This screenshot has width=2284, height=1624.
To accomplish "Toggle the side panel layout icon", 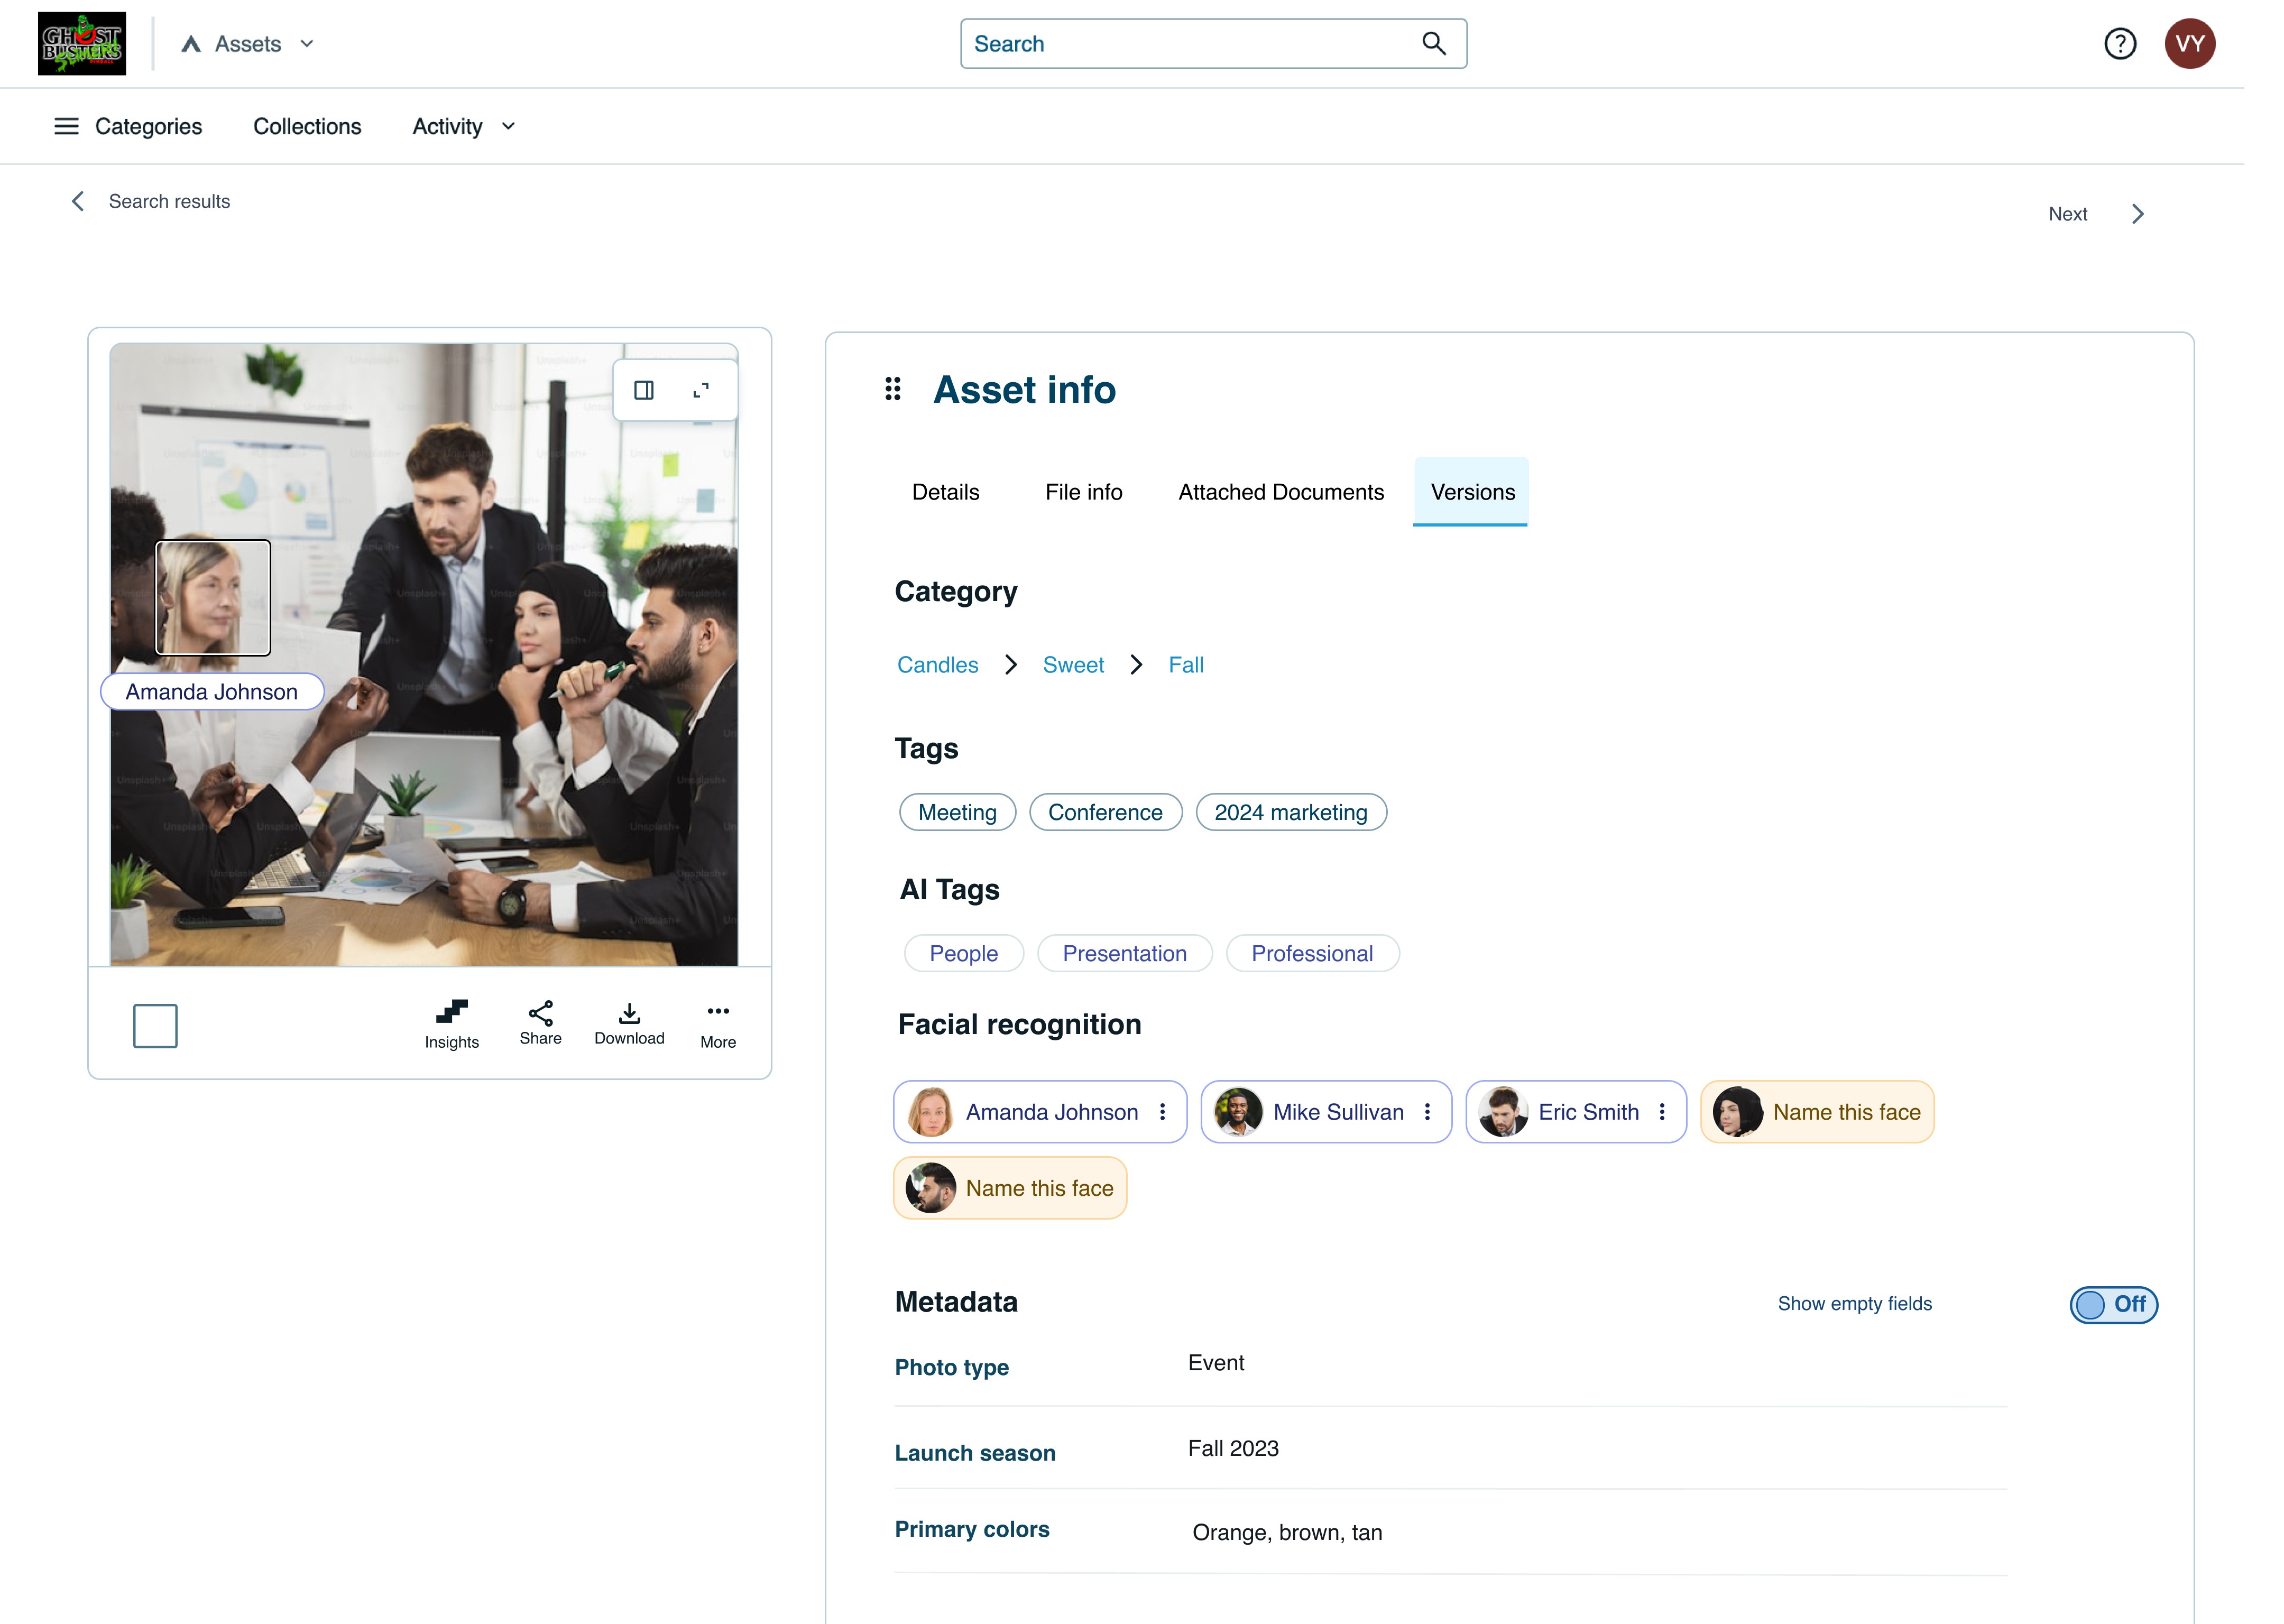I will coord(644,390).
